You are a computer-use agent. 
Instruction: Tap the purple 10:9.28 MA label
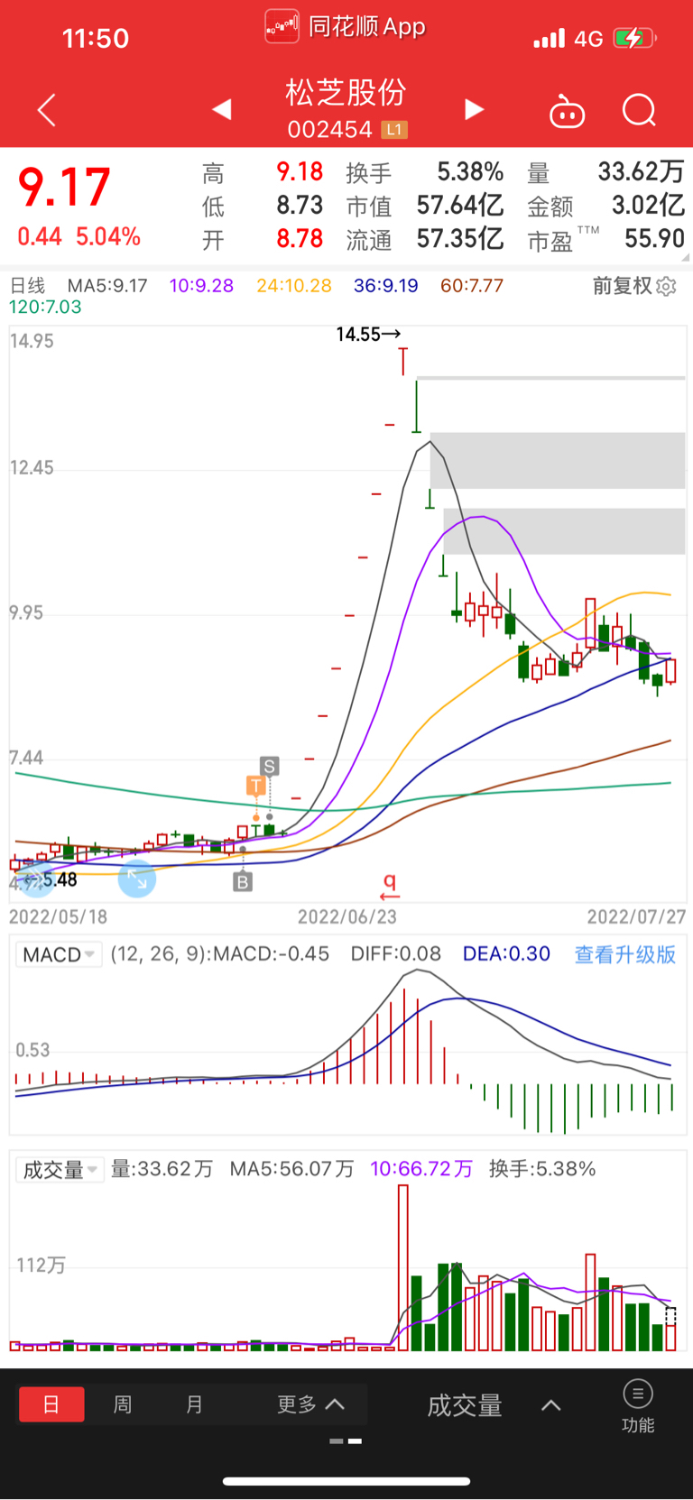(x=201, y=286)
